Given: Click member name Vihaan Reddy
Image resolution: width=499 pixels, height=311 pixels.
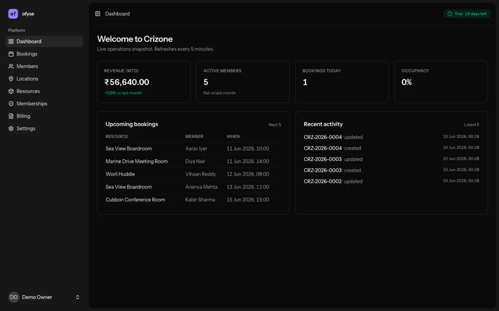Looking at the screenshot, I should (x=201, y=174).
